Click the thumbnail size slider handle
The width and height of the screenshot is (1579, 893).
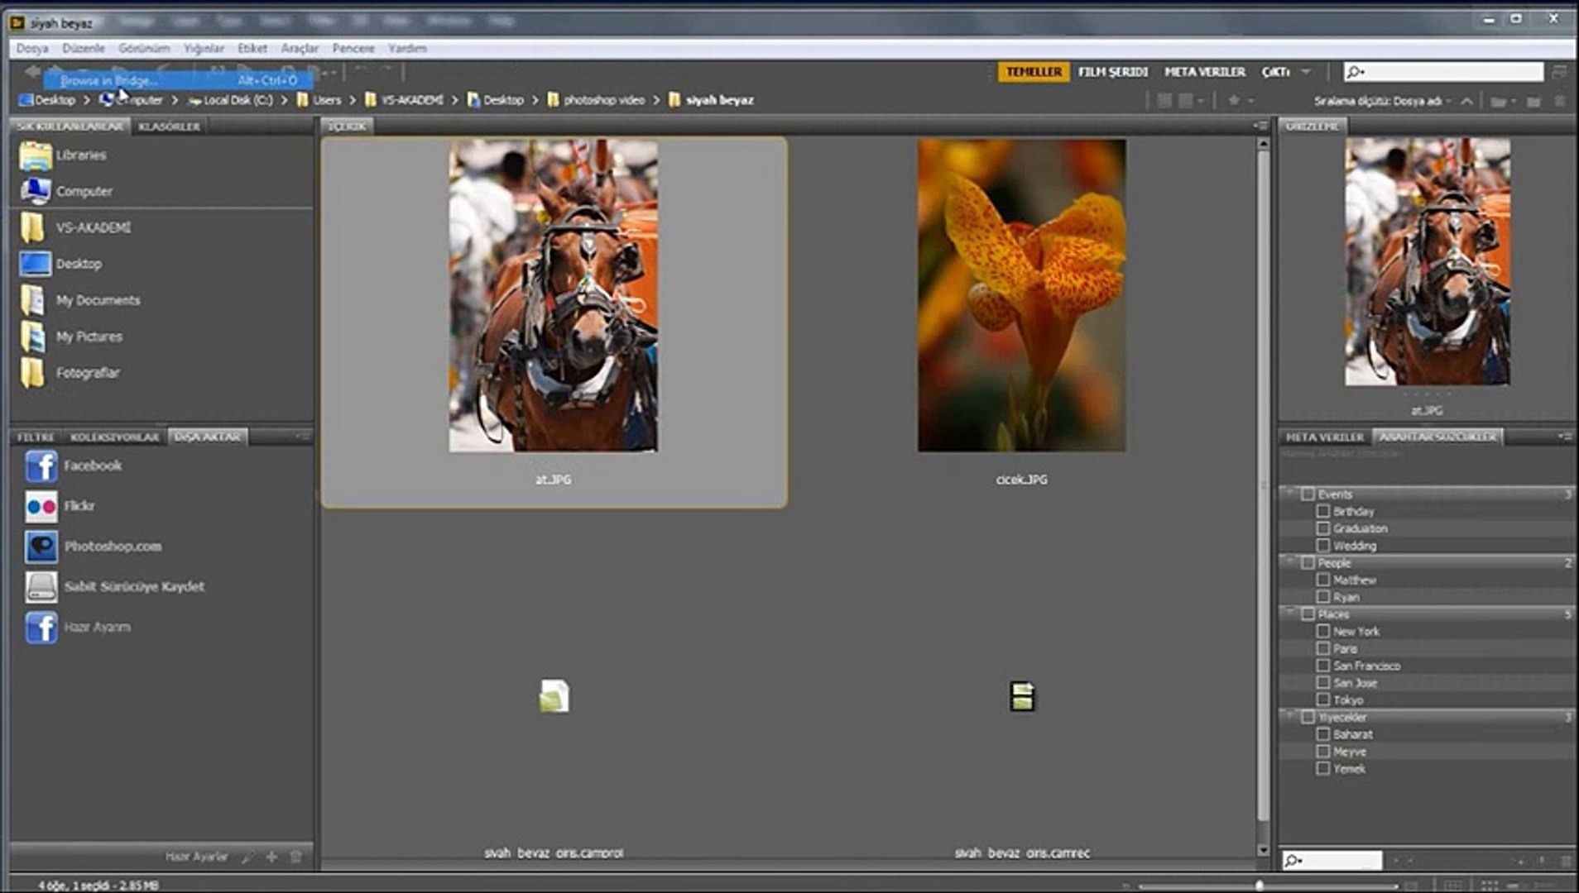tap(1259, 885)
